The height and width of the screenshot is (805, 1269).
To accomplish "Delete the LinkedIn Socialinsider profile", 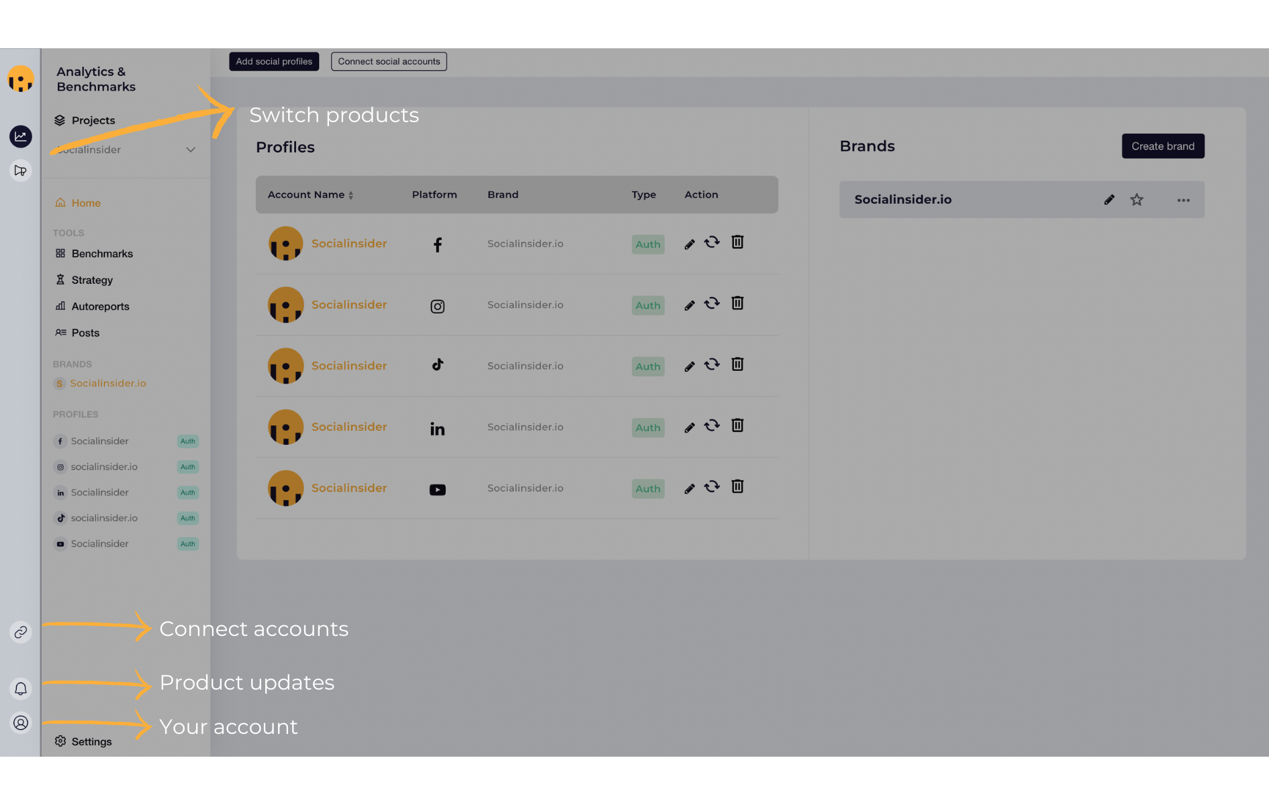I will click(x=737, y=425).
